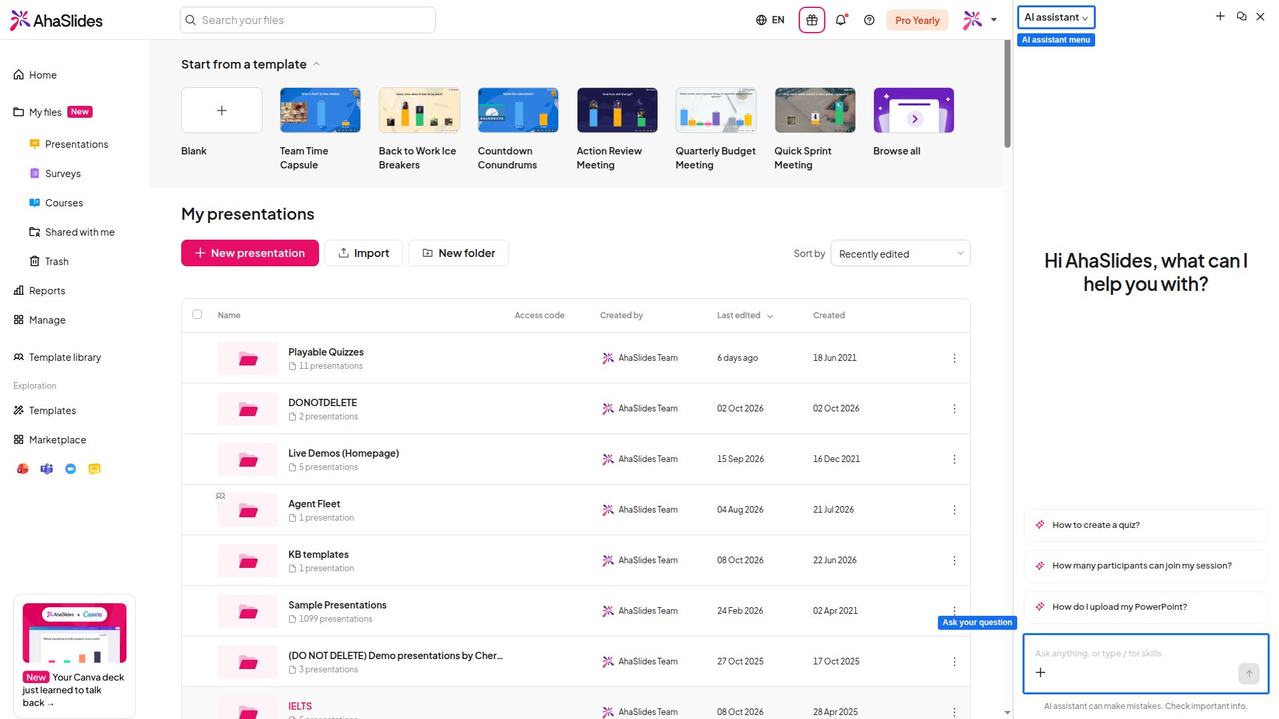The image size is (1279, 719).
Task: Select the Blank template thumbnail
Action: [x=222, y=111]
